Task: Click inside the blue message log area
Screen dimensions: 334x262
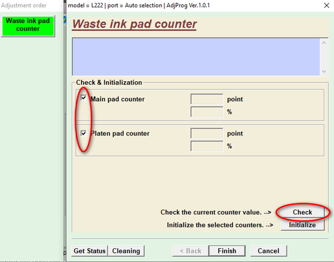Action: (196, 57)
